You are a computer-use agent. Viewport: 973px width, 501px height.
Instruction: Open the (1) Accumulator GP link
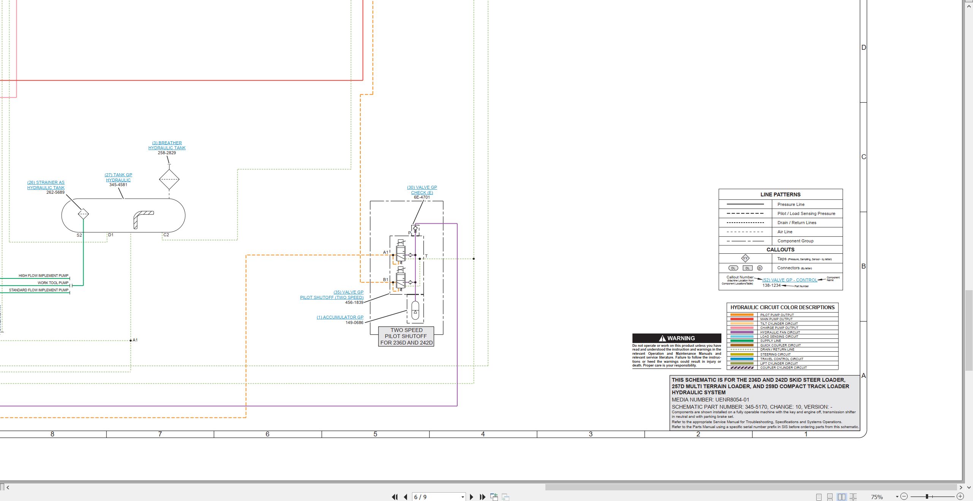(x=340, y=317)
